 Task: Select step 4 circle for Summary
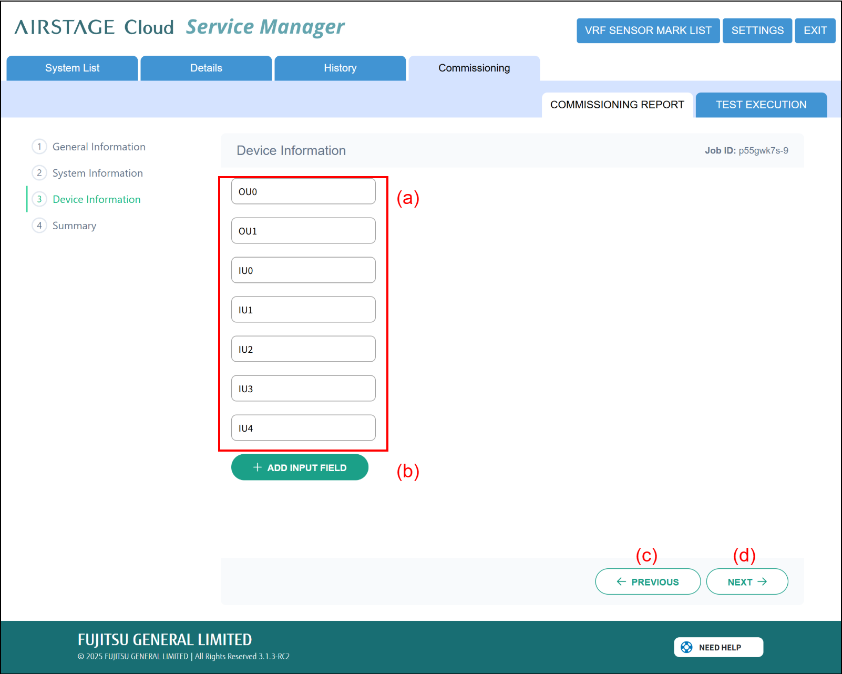[39, 226]
